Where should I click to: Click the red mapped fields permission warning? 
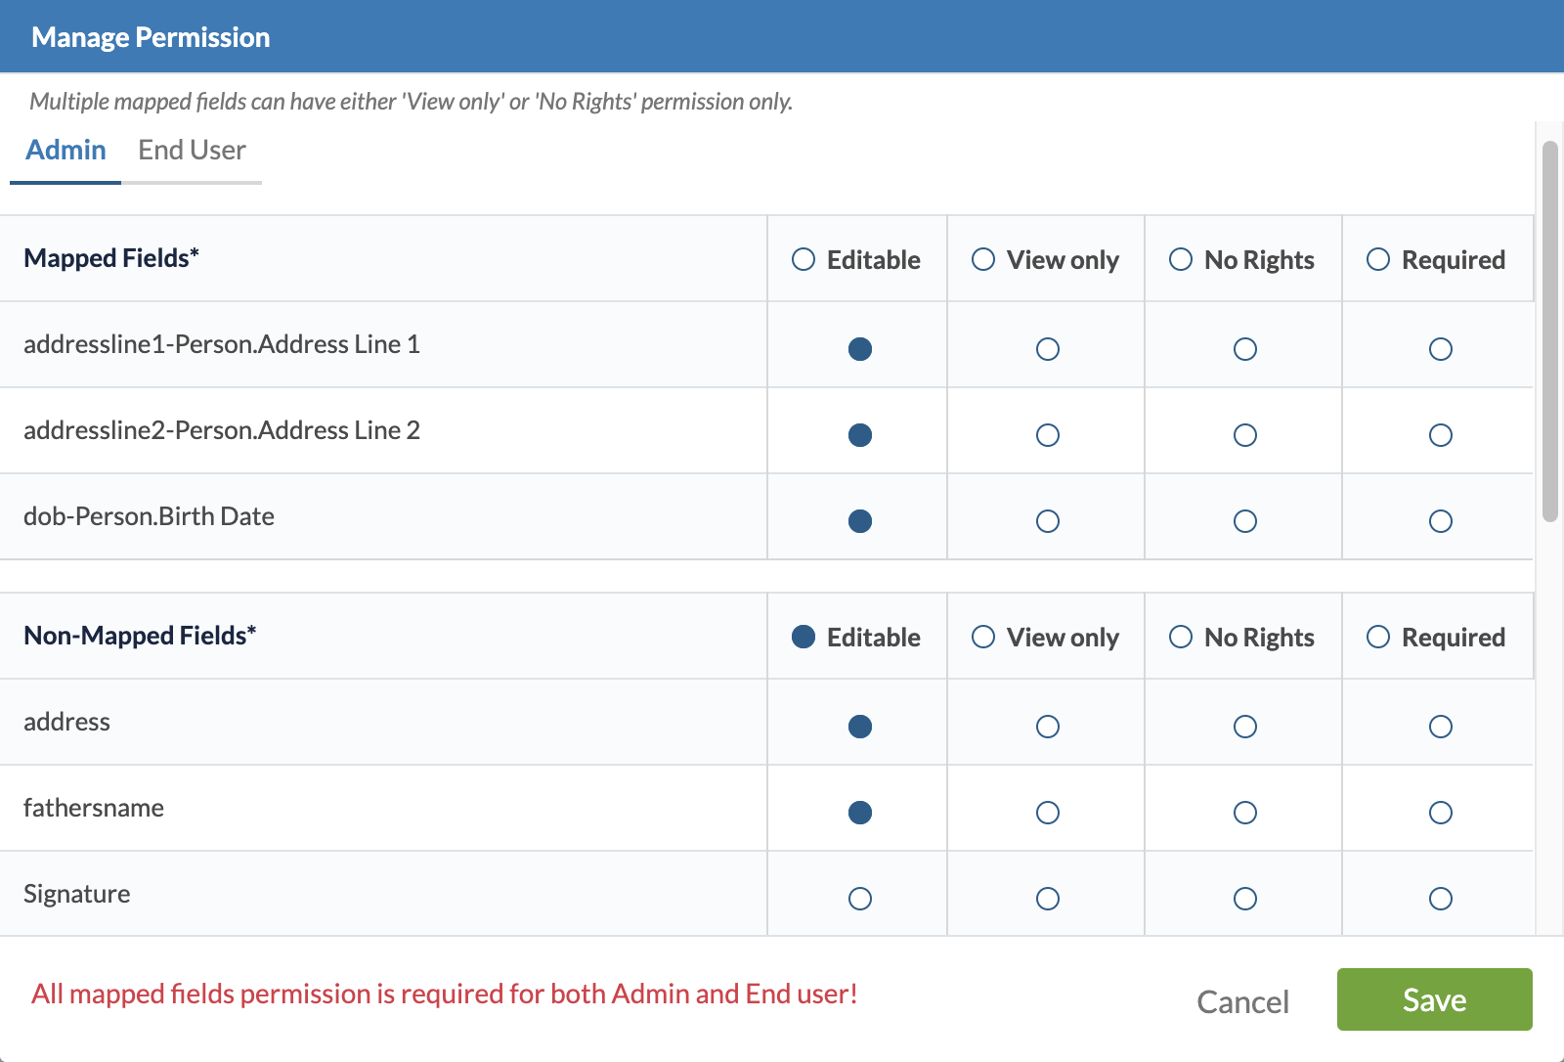pyautogui.click(x=445, y=994)
